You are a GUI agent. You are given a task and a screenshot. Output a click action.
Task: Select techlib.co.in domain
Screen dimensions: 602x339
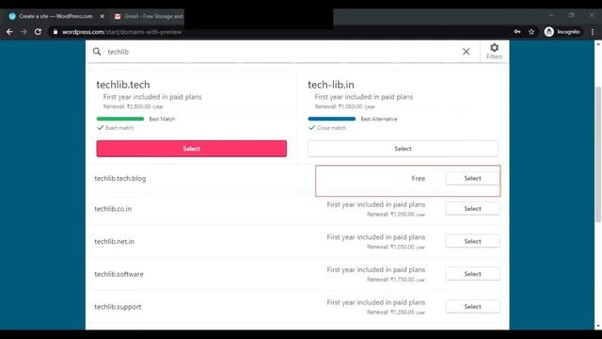pyautogui.click(x=472, y=209)
